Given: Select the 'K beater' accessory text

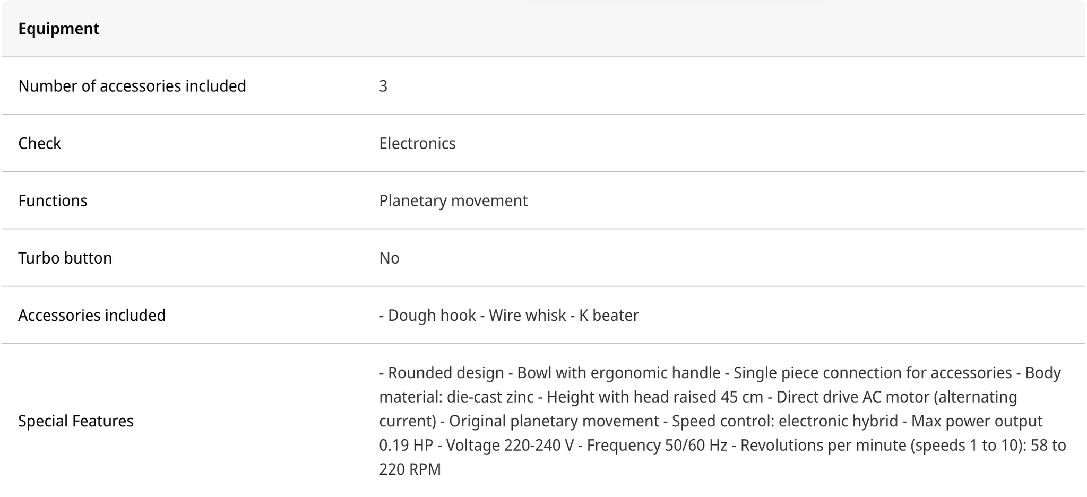Looking at the screenshot, I should tap(609, 315).
